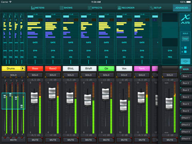
Task: Clear all solos with Clear button
Action: pyautogui.click(x=185, y=39)
